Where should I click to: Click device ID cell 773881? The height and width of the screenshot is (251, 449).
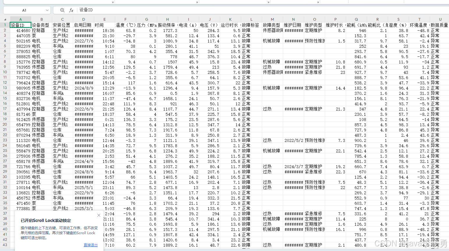(x=20, y=208)
